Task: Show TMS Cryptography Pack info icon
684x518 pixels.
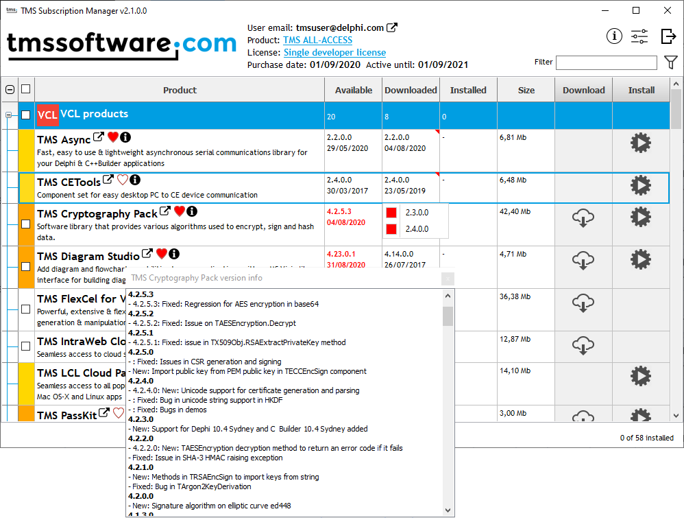Action: point(192,211)
